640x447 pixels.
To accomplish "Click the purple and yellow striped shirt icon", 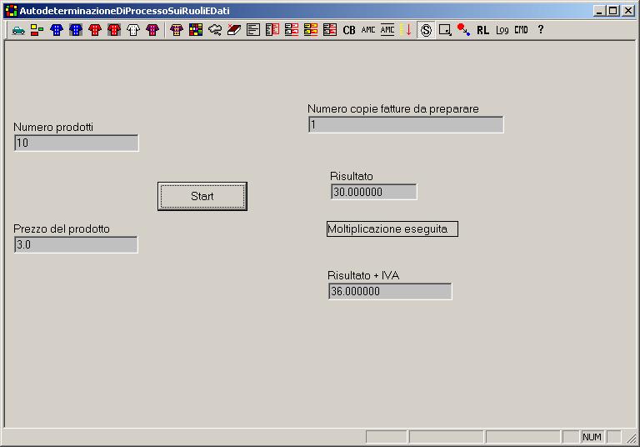I will 177,30.
